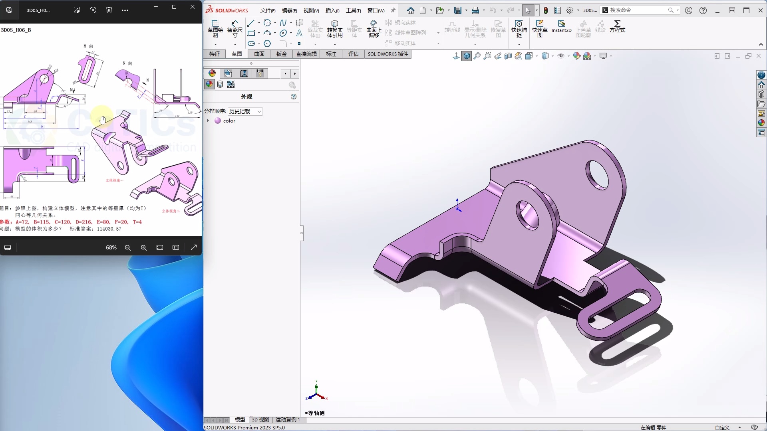Toggle 1:1 actual size in the document viewer

coord(176,247)
